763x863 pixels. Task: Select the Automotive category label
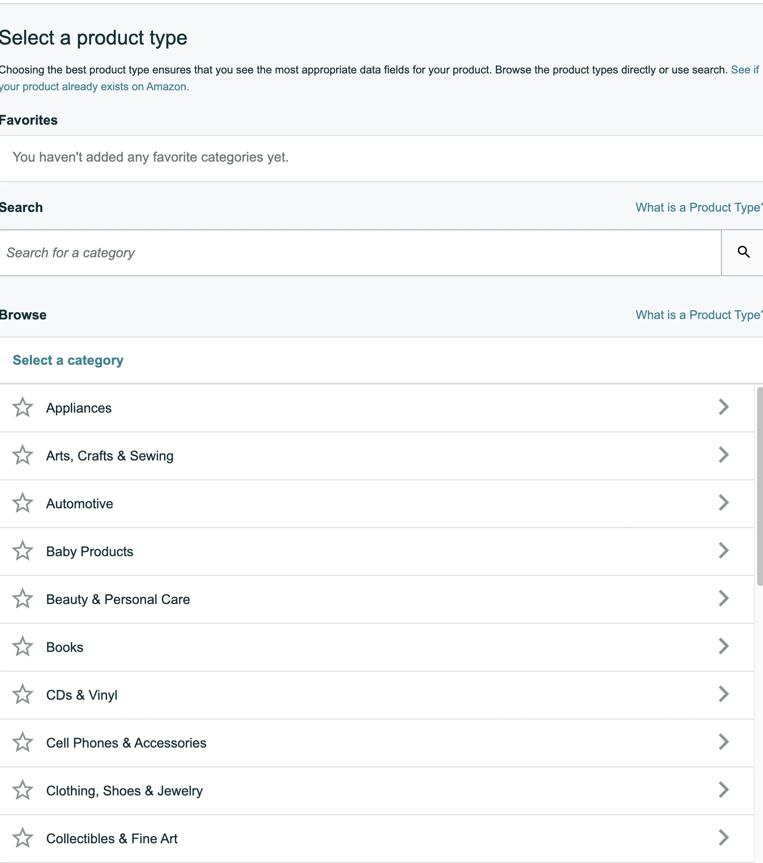click(x=79, y=504)
